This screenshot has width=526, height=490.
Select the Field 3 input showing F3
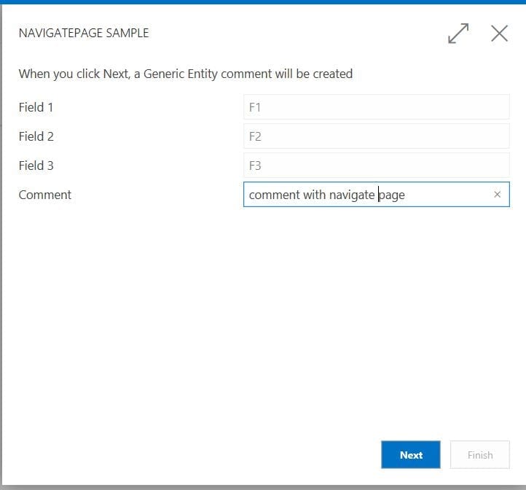tap(377, 166)
